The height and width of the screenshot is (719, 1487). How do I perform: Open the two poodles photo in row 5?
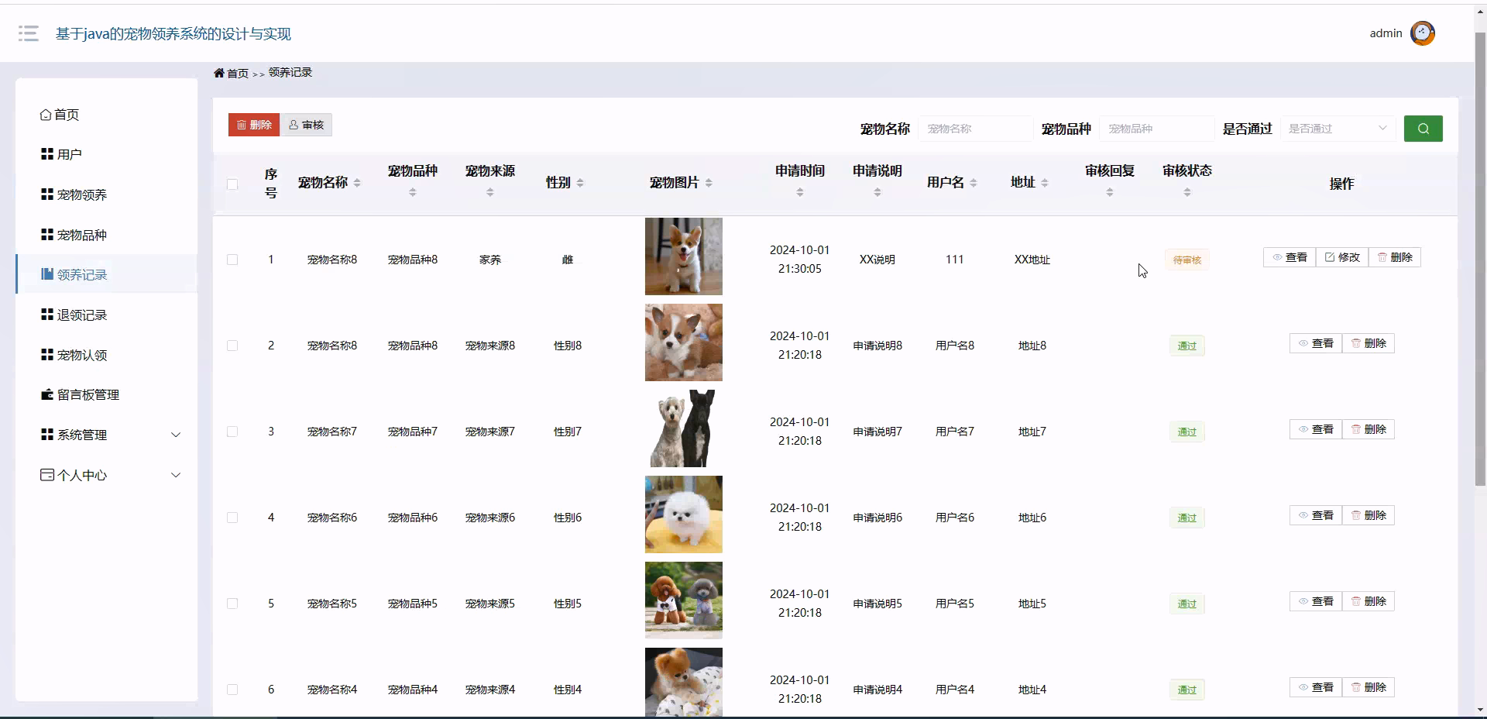click(x=684, y=600)
